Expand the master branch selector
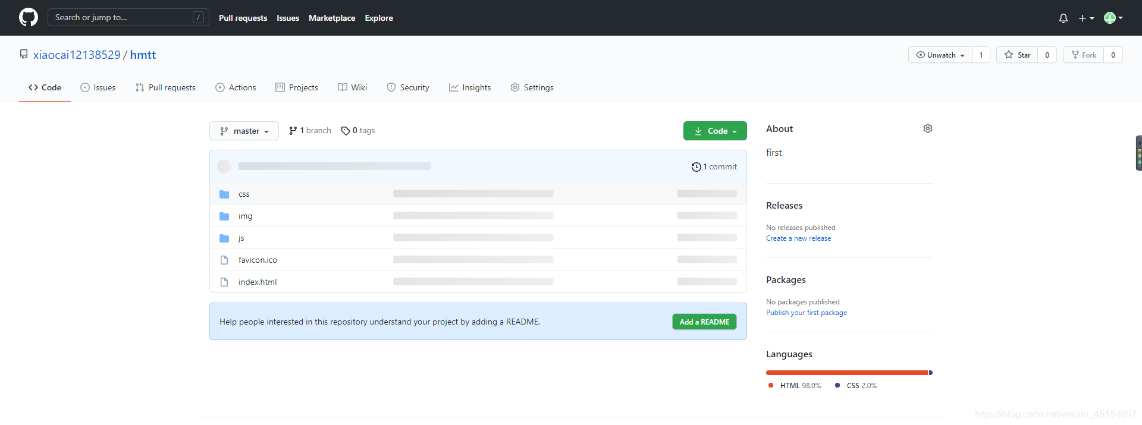Screen dimensions: 1142x425 coord(244,131)
